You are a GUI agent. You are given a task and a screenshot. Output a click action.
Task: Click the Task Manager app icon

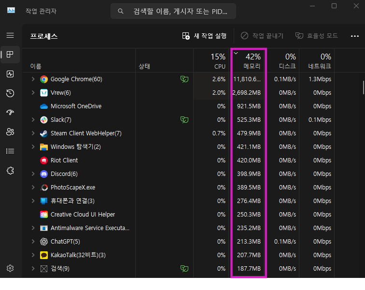(x=11, y=10)
